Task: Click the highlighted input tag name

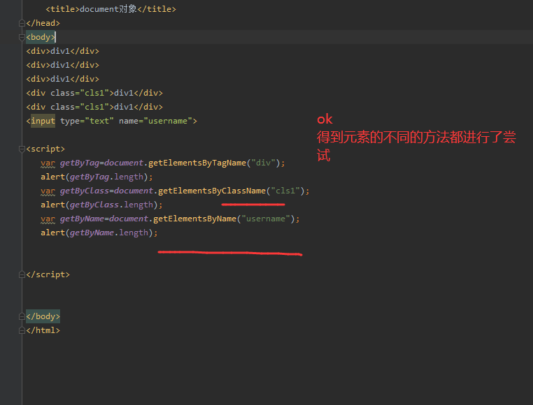Action: (43, 121)
